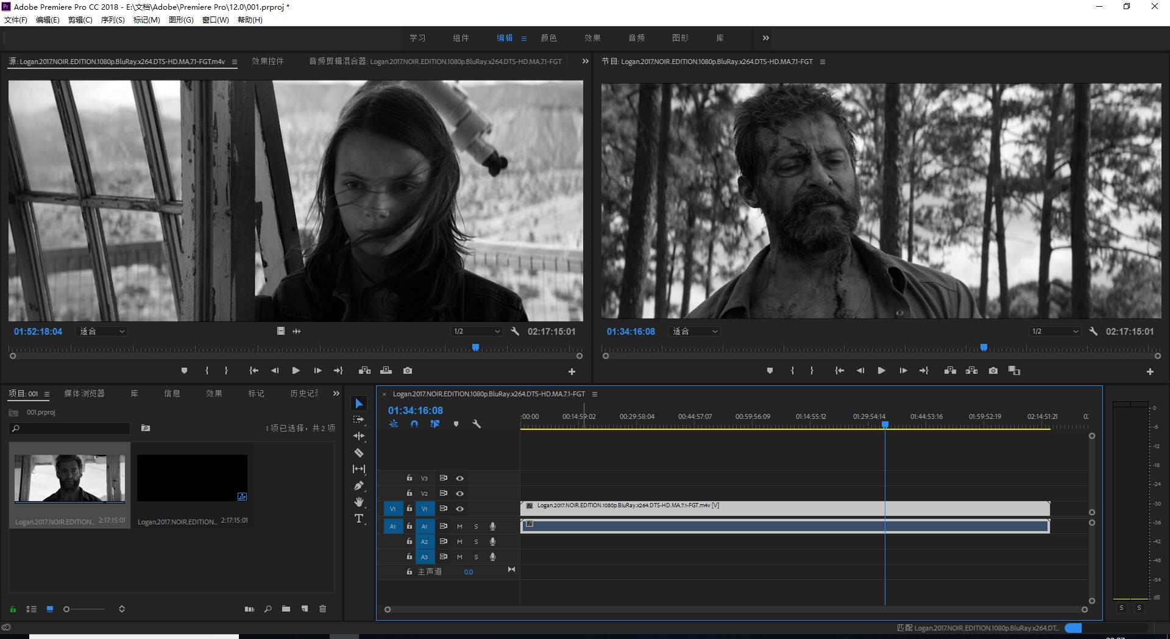Solo audio track A2

(476, 541)
